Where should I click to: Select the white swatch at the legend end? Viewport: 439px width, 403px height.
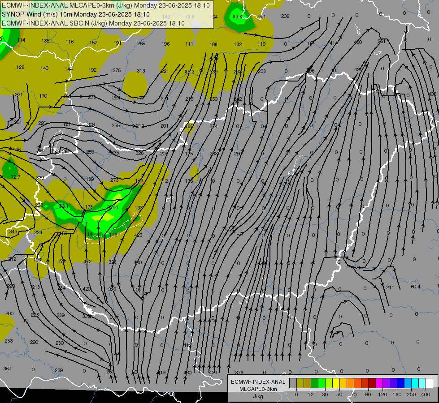tap(430, 383)
